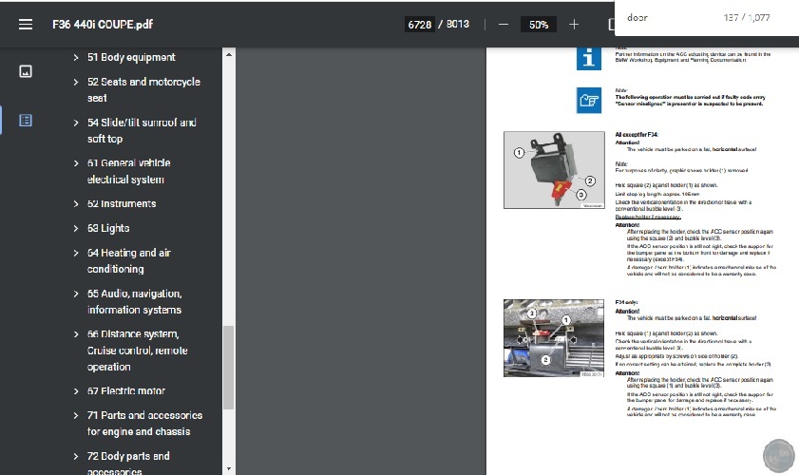
Task: Open '65 Audio, navigation, information systems'
Action: (135, 302)
